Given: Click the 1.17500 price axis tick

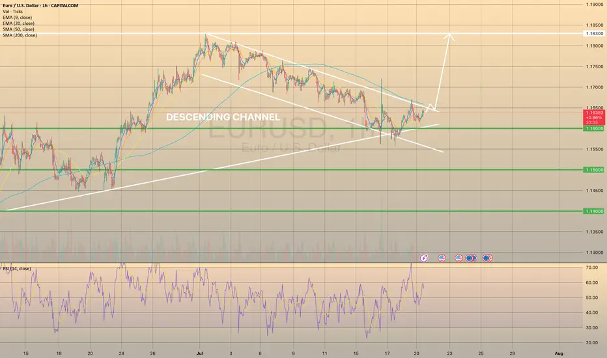Looking at the screenshot, I should [594, 66].
